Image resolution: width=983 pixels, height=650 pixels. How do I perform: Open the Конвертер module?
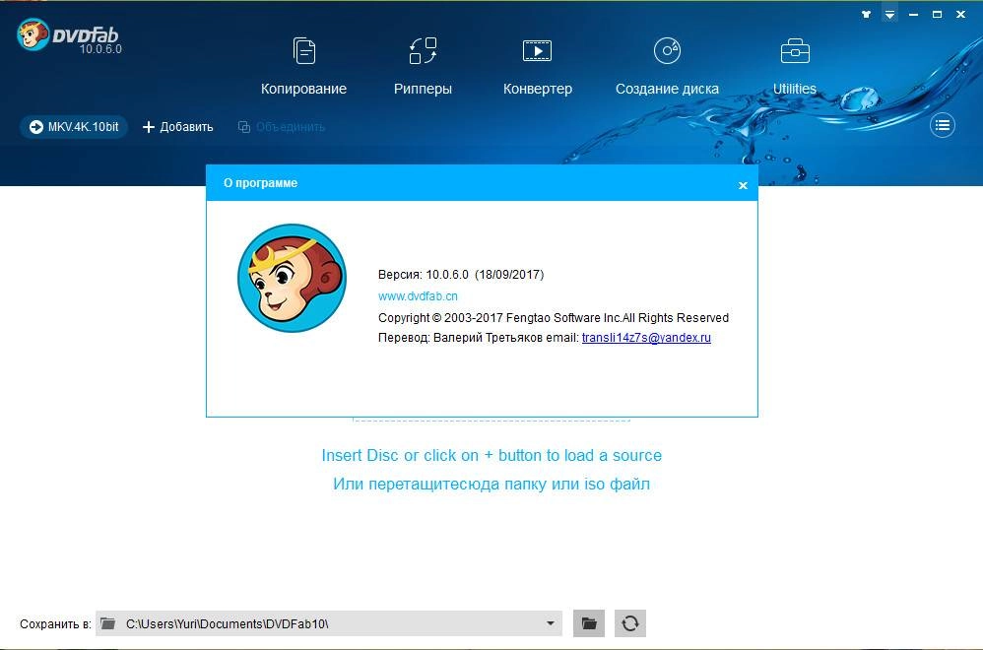[537, 66]
